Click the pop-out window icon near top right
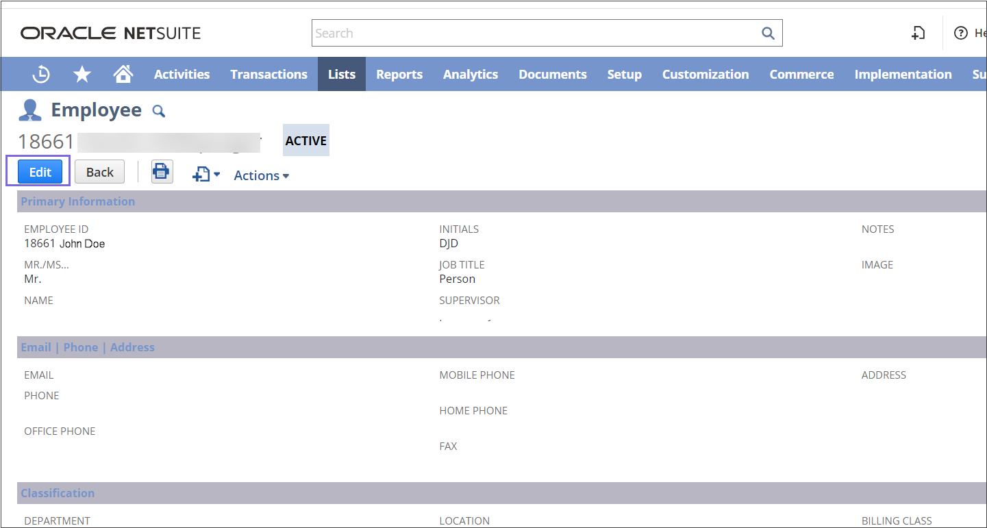This screenshot has width=987, height=528. (x=918, y=33)
